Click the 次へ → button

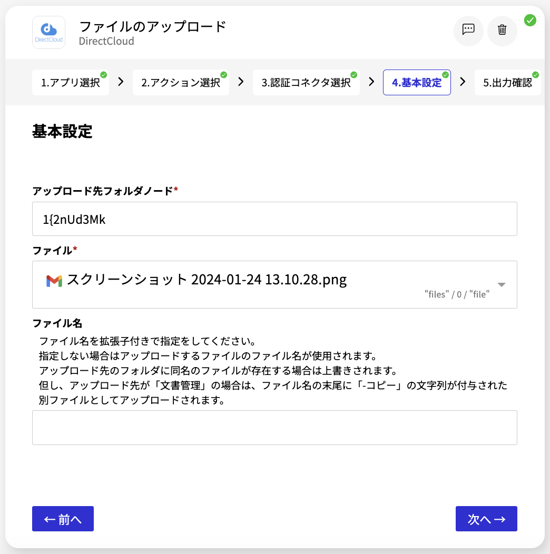point(486,519)
